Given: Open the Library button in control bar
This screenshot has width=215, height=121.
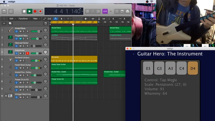Looking at the screenshot, I should (x=4, y=11).
